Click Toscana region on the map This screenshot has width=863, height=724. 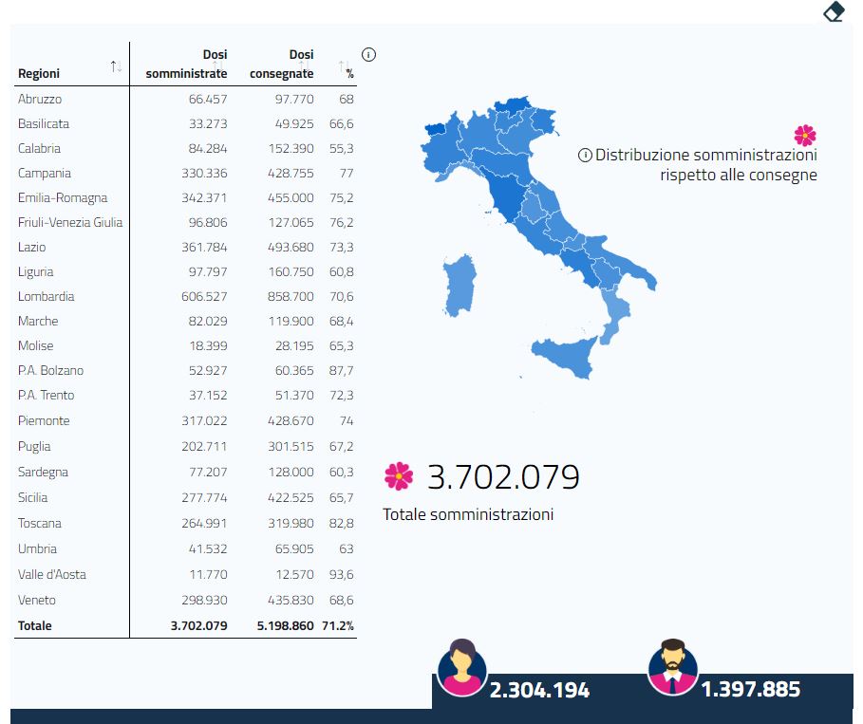pyautogui.click(x=505, y=195)
